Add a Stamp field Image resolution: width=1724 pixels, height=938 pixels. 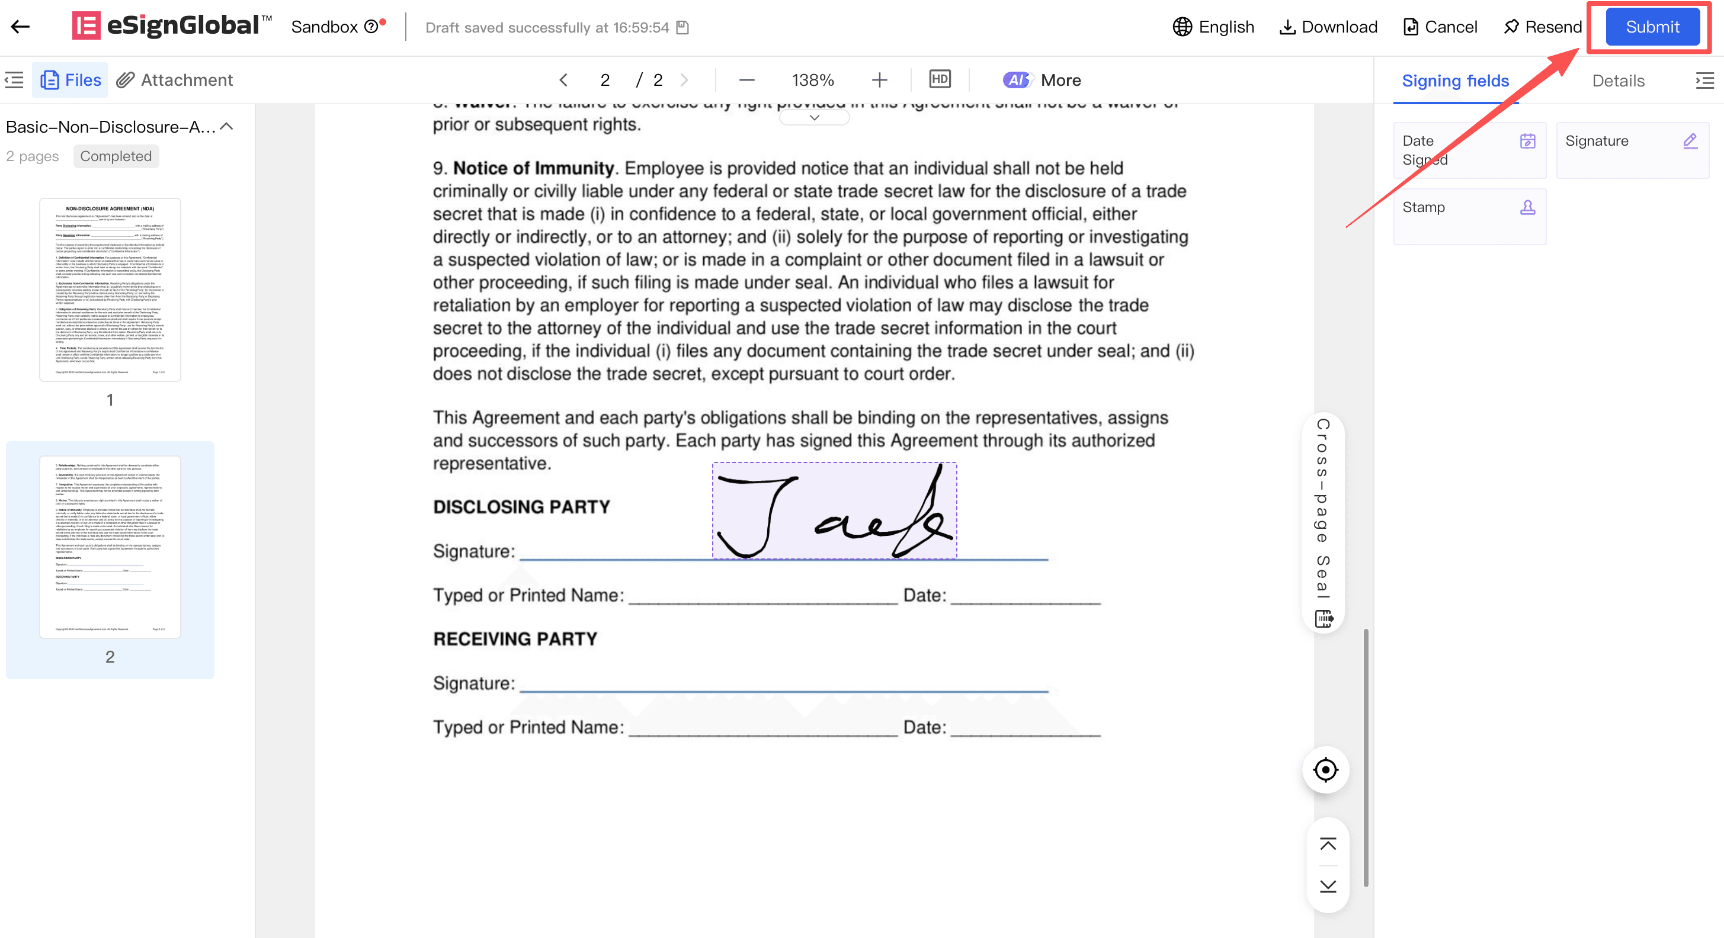[1469, 217]
